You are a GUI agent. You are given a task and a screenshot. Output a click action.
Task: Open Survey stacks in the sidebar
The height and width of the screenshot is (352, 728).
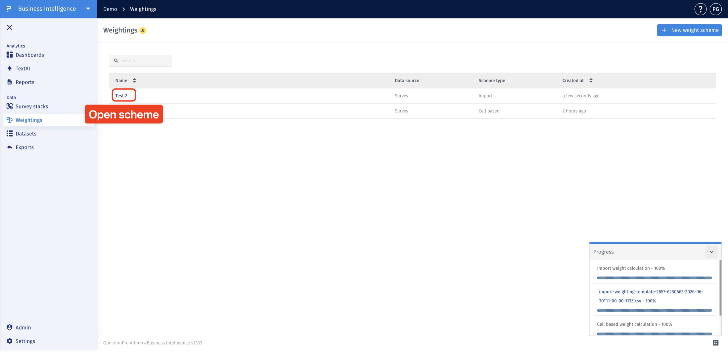coord(32,106)
